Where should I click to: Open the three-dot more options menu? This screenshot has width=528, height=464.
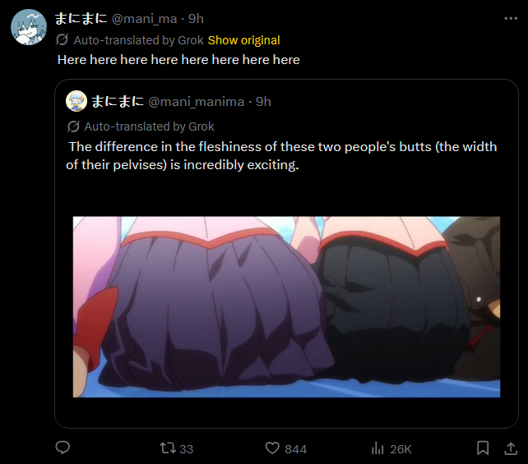511,19
